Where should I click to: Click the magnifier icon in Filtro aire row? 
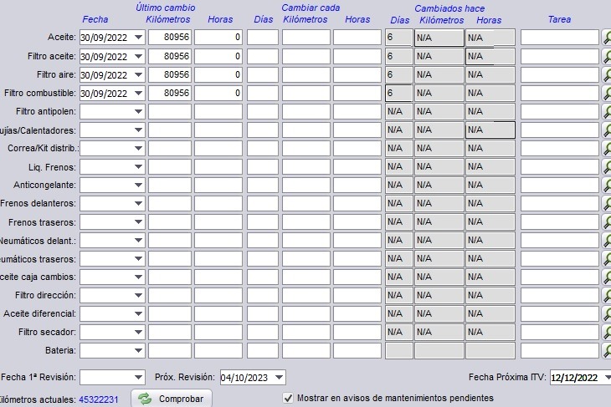tap(607, 74)
